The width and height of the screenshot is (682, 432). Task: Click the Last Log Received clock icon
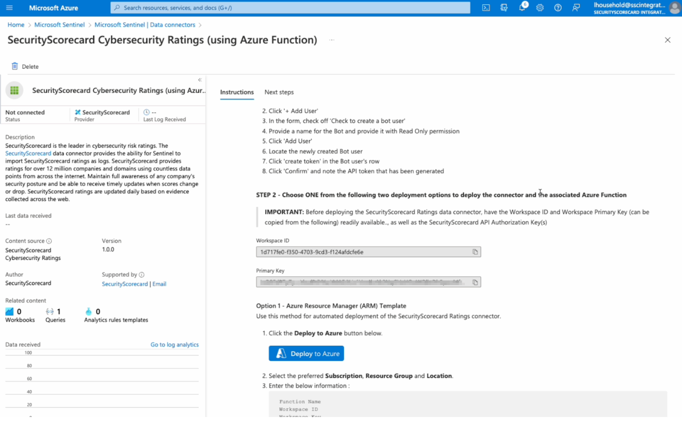click(x=147, y=112)
